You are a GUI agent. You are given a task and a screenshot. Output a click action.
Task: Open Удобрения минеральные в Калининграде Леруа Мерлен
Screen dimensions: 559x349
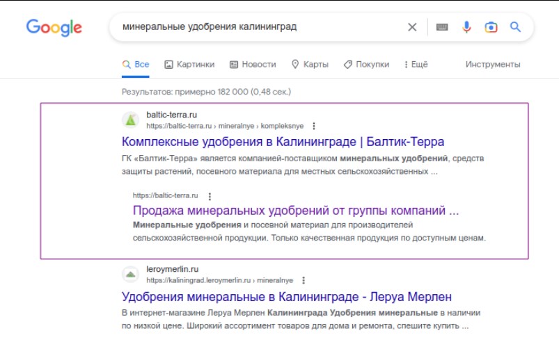287,297
